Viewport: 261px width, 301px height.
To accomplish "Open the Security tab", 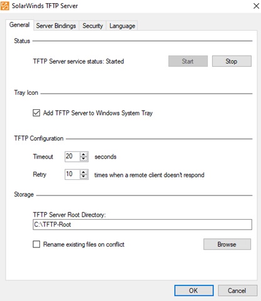I will (93, 26).
